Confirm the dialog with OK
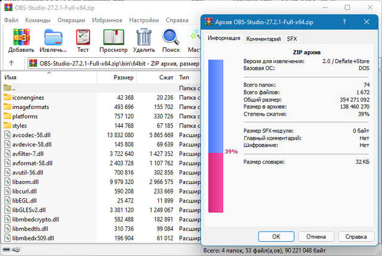382x256 pixels. pos(276,236)
